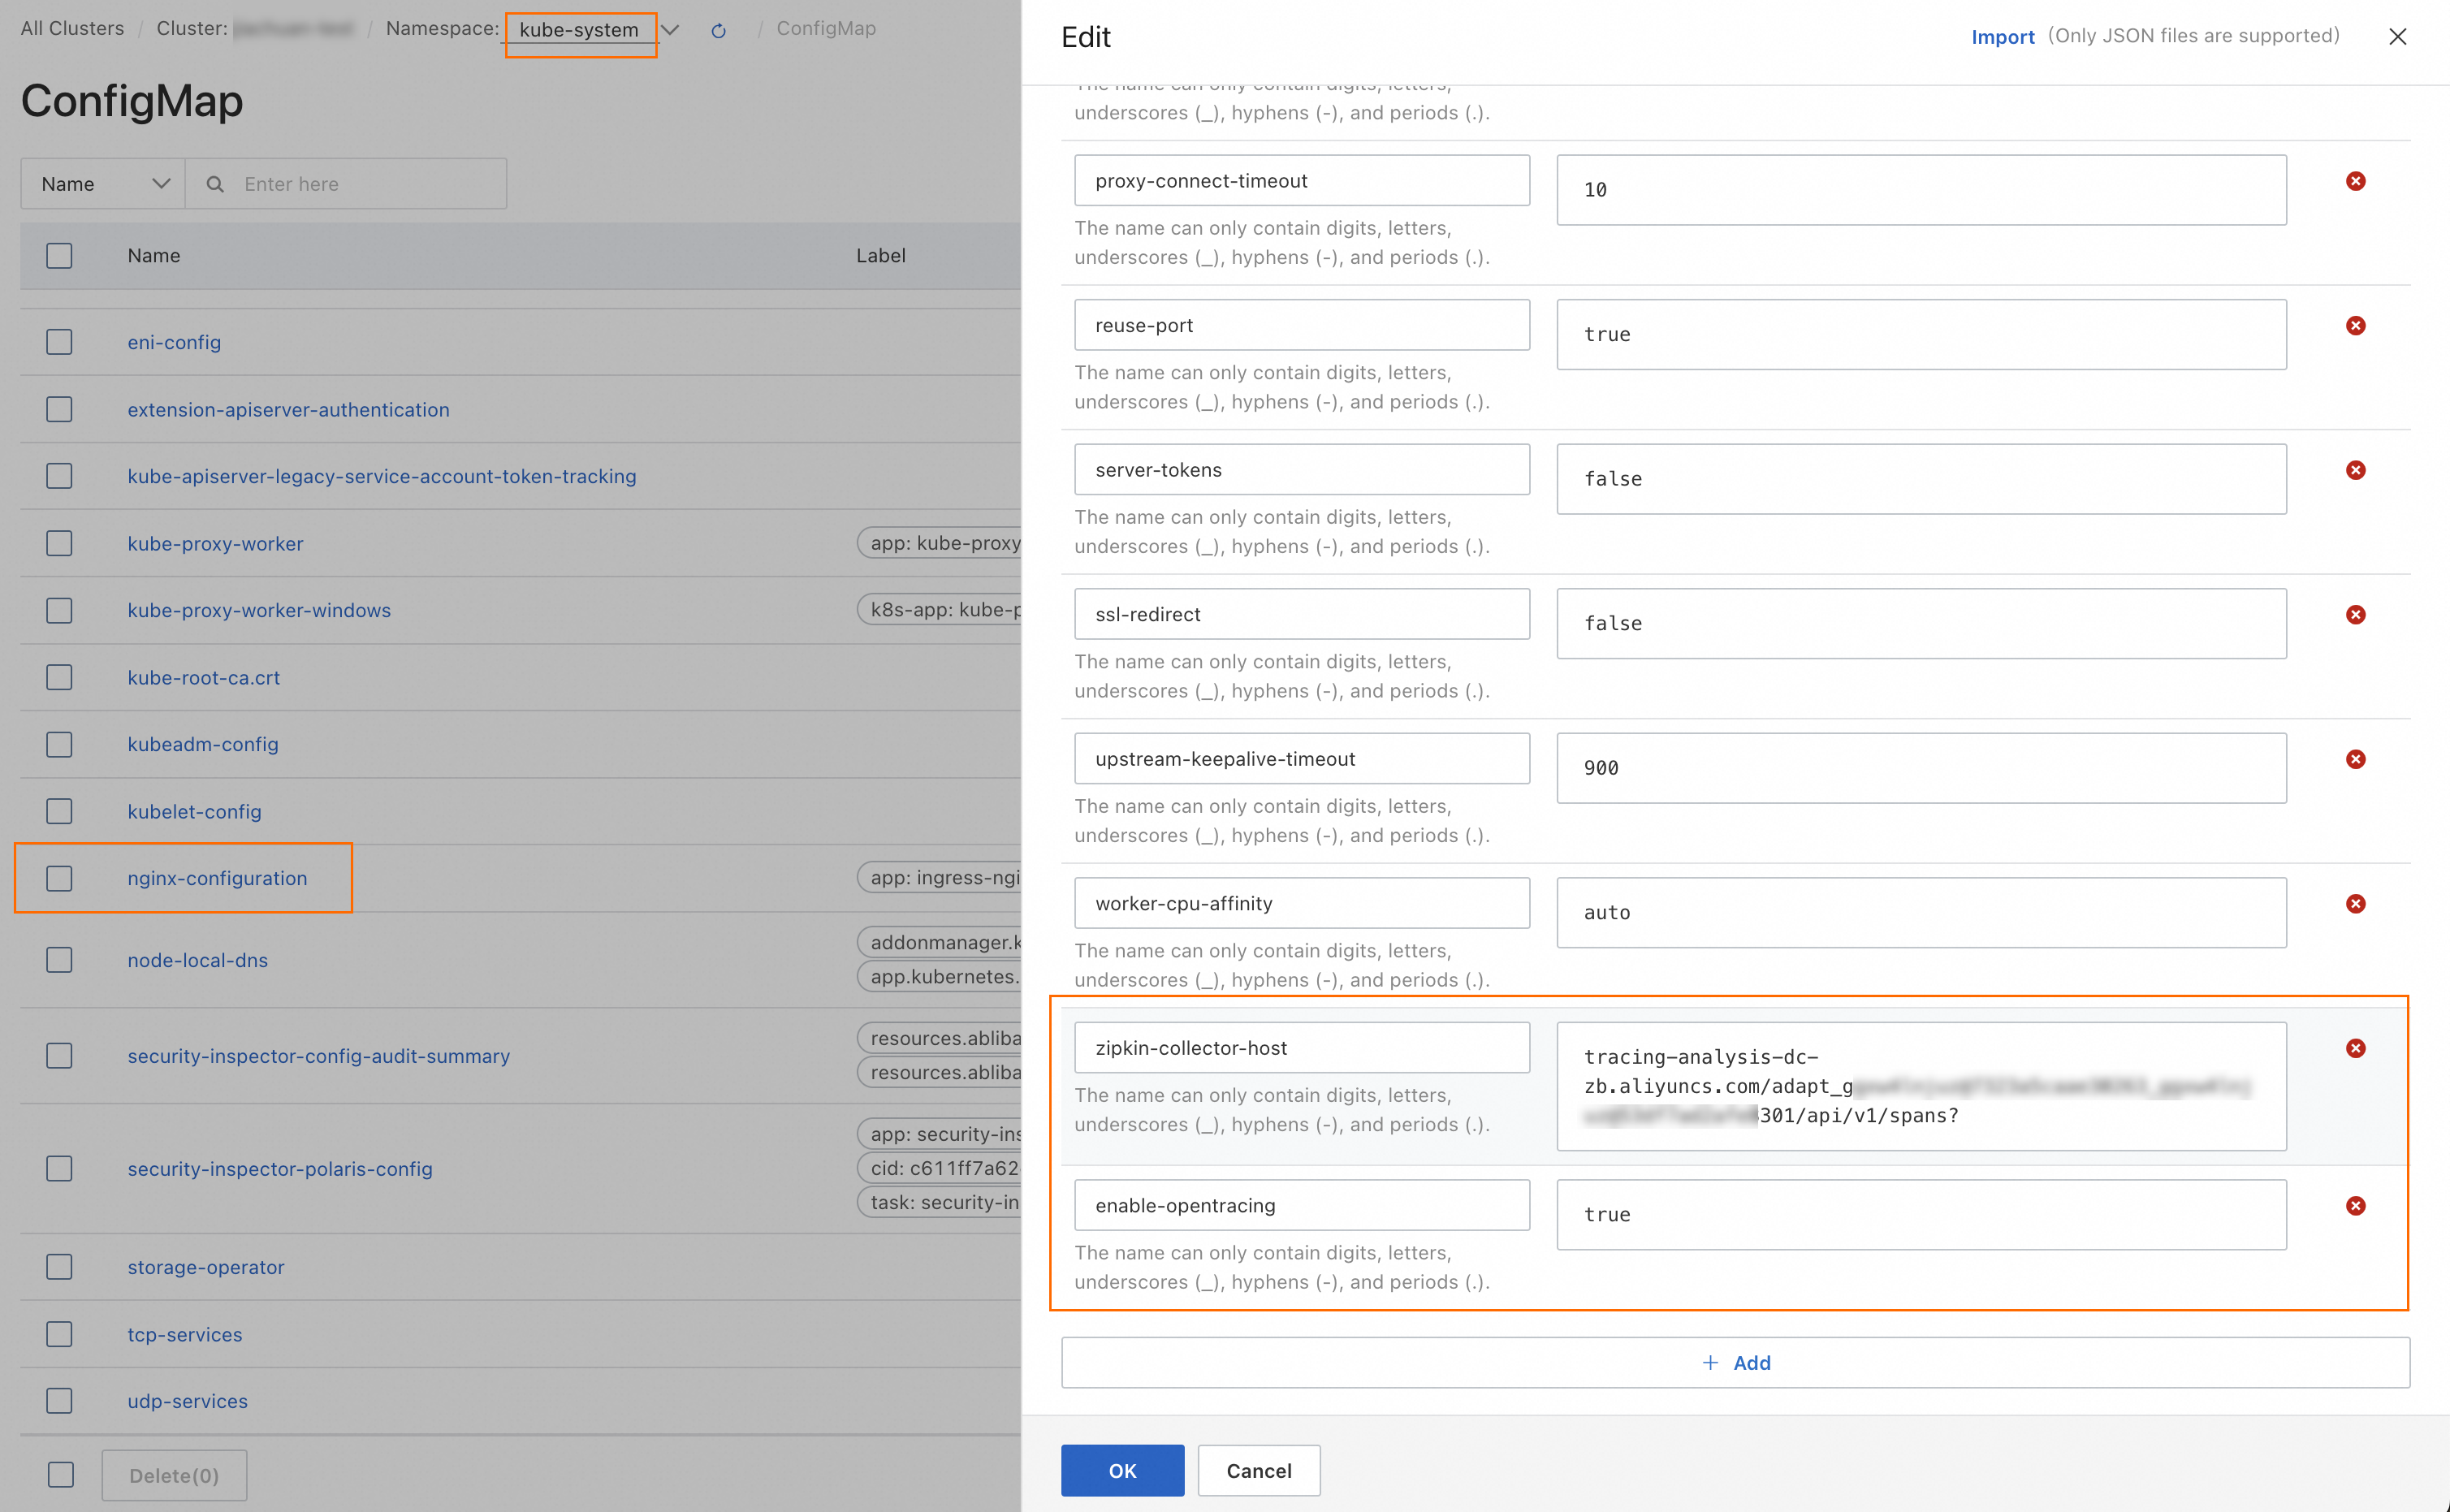This screenshot has height=1512, width=2450.
Task: Delete the enable-opentracing entry
Action: pyautogui.click(x=2355, y=1206)
